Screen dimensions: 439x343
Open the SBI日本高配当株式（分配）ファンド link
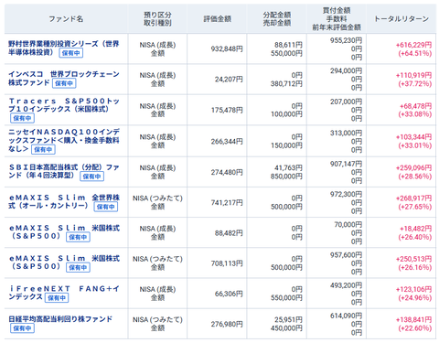pyautogui.click(x=63, y=171)
